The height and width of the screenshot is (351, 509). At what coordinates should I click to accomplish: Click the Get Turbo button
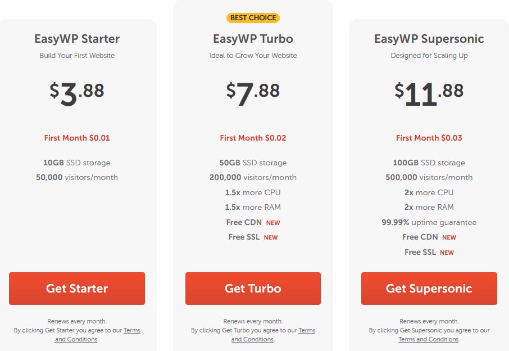[x=253, y=288]
